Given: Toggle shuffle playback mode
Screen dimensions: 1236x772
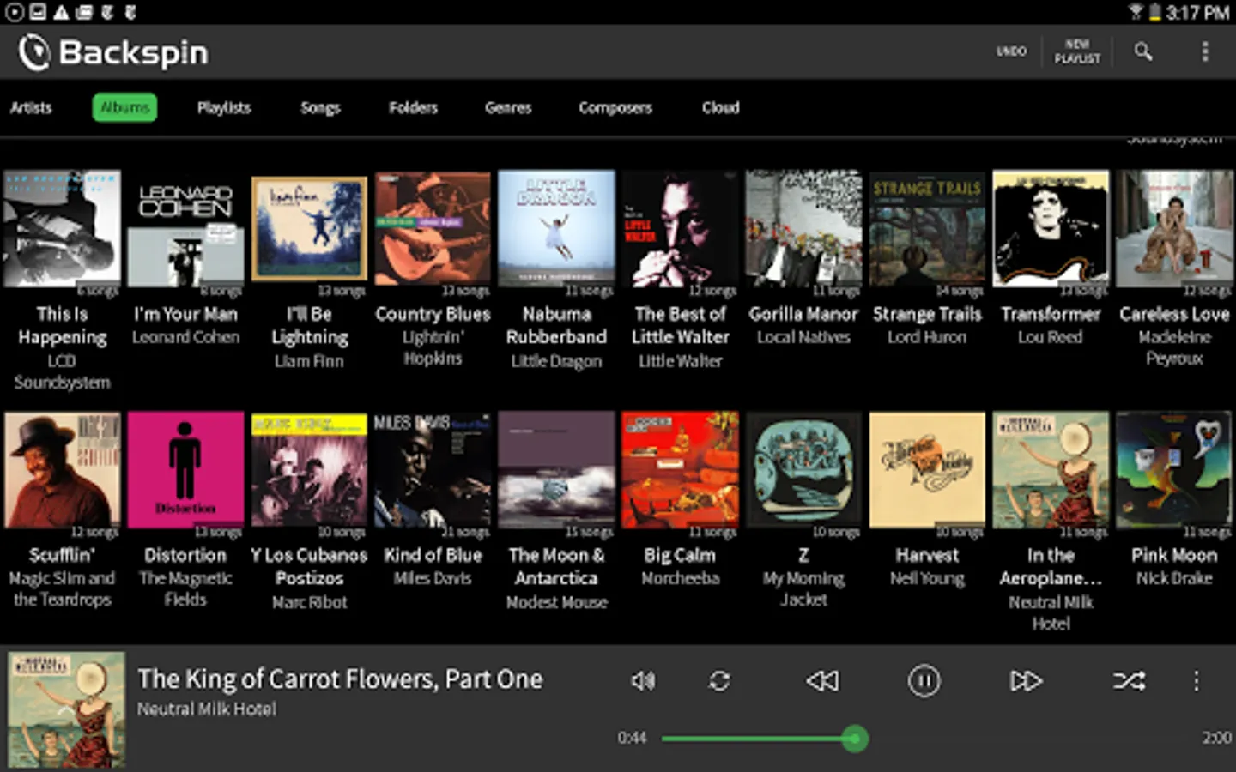Looking at the screenshot, I should tap(1129, 681).
